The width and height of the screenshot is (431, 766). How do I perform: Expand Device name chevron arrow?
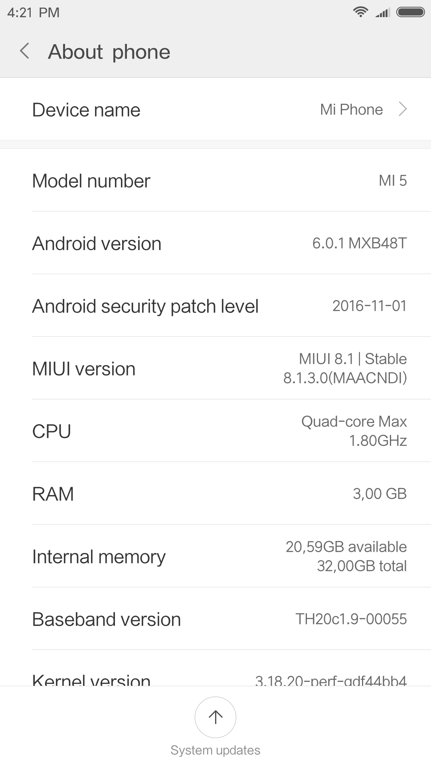tap(403, 109)
